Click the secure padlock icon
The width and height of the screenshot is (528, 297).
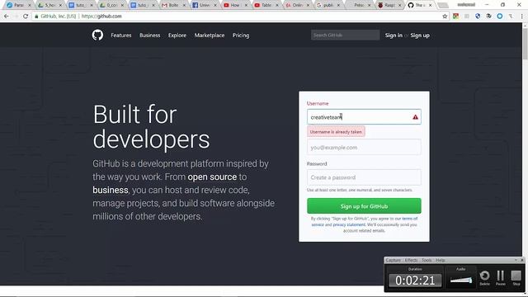pyautogui.click(x=36, y=16)
